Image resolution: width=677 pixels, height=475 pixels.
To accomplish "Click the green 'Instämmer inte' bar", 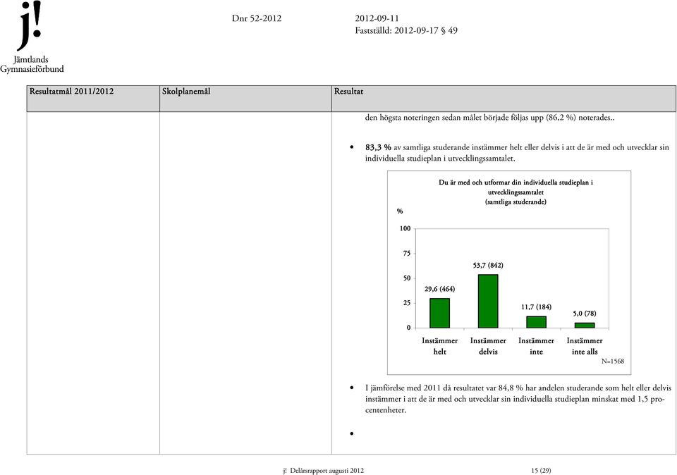I will [x=536, y=322].
